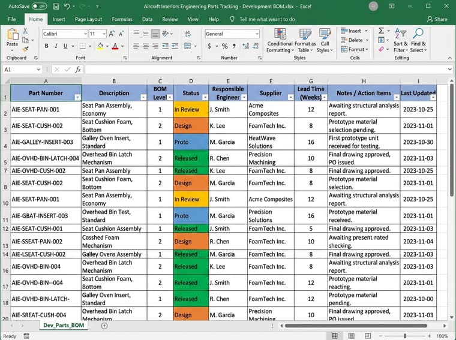The height and width of the screenshot is (340, 456).
Task: Click the Percent Style icon
Action: pyautogui.click(x=224, y=46)
